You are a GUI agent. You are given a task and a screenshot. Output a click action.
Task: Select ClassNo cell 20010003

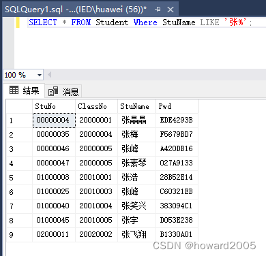[96, 192]
